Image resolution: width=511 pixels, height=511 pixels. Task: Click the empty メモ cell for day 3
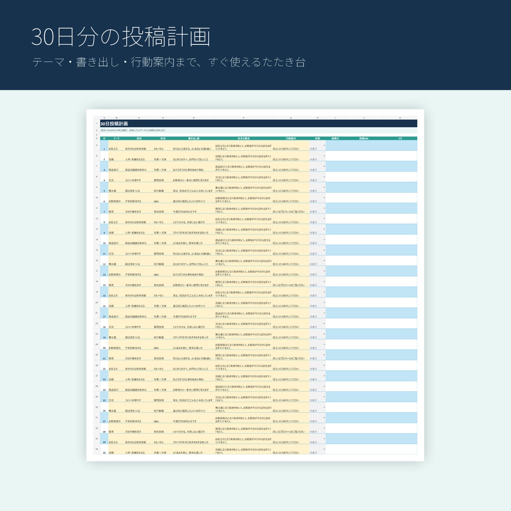(x=400, y=167)
